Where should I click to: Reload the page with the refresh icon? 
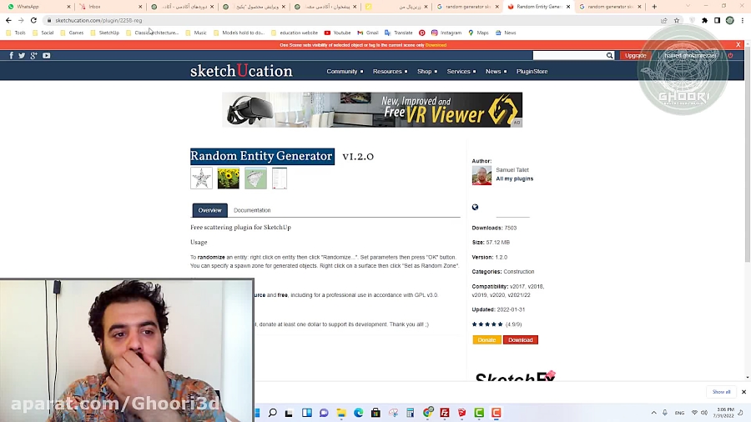coord(33,20)
